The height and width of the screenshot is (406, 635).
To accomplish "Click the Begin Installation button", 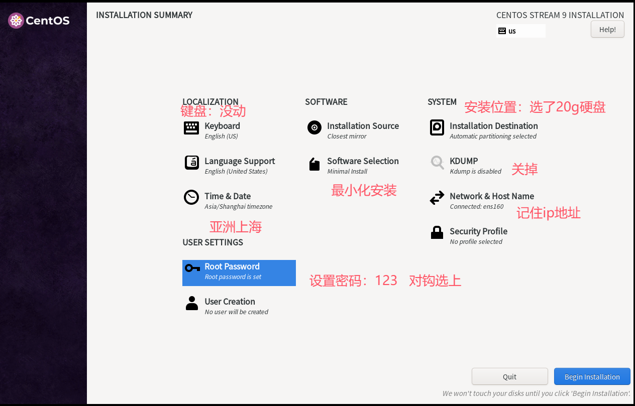I will (x=592, y=376).
